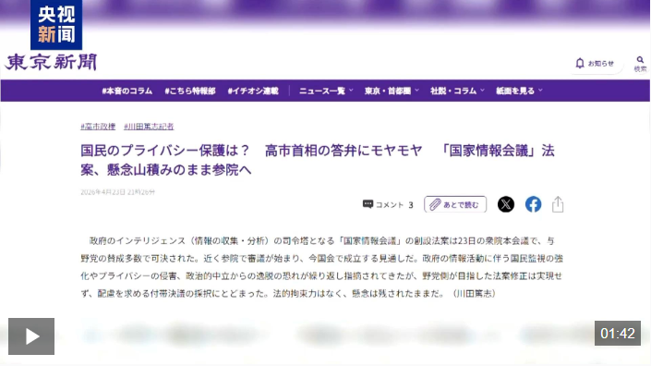This screenshot has width=651, height=366.
Task: Click the あとで読む button
Action: point(455,204)
